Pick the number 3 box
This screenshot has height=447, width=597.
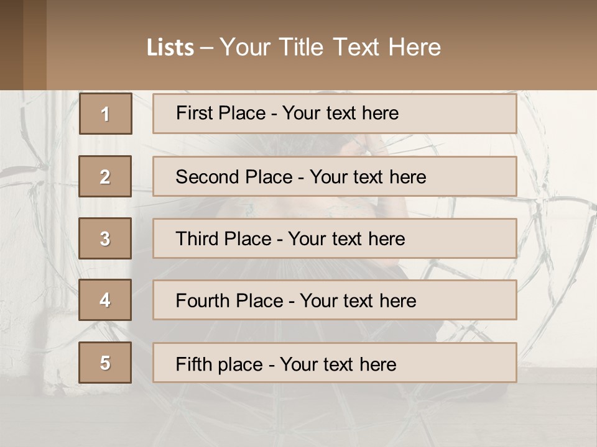click(105, 238)
